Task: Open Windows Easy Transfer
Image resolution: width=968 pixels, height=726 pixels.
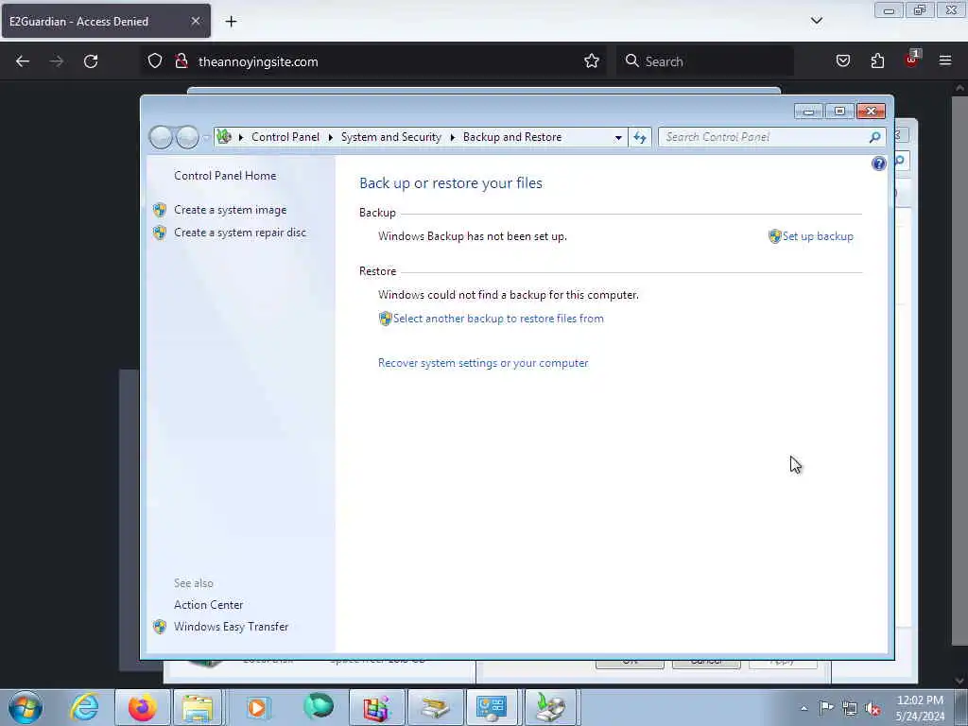Action: click(x=231, y=627)
